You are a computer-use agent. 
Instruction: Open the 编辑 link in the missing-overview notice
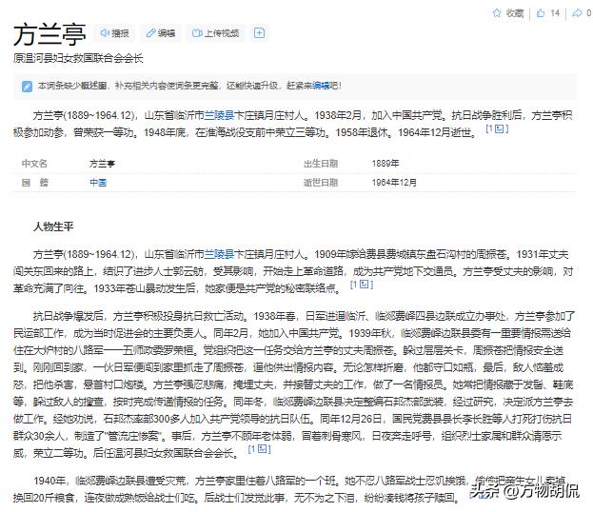321,86
